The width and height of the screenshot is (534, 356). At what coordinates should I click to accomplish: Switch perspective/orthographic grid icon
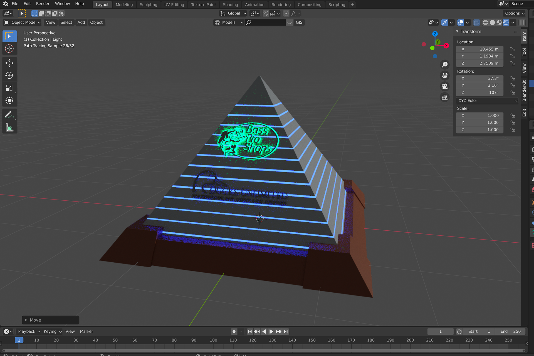click(445, 97)
